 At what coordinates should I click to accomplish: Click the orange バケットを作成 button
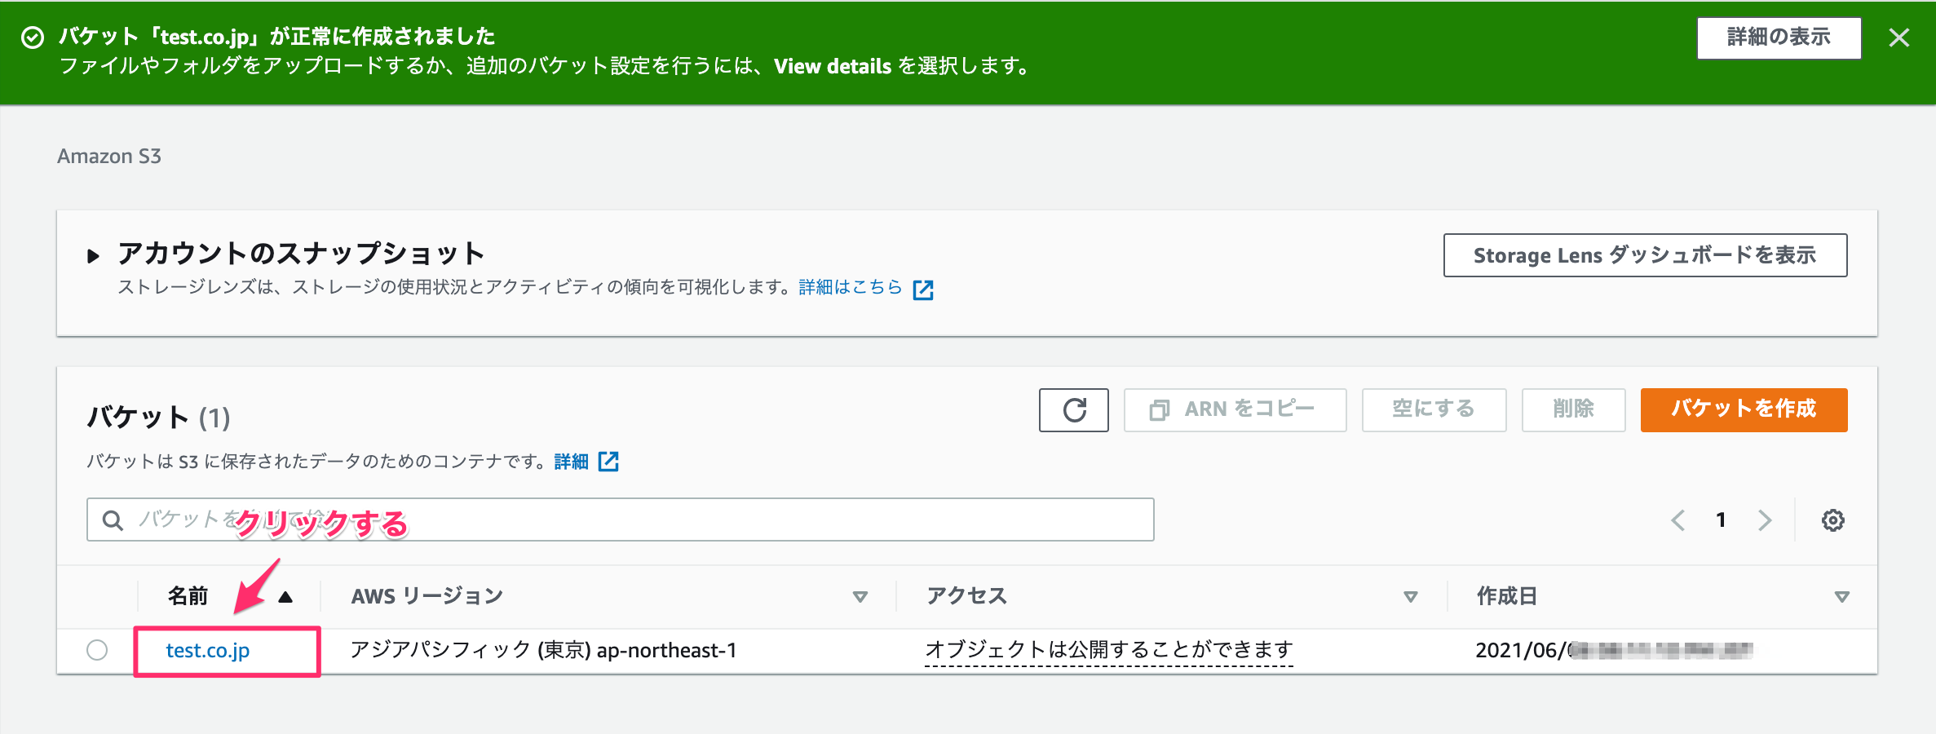pyautogui.click(x=1744, y=410)
